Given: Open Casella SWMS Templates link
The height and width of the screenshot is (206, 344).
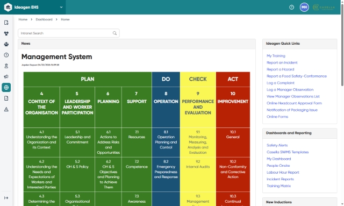Looking at the screenshot, I should [288, 152].
